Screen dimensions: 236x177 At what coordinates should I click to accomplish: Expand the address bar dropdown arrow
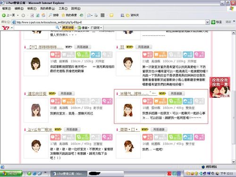tap(208, 22)
